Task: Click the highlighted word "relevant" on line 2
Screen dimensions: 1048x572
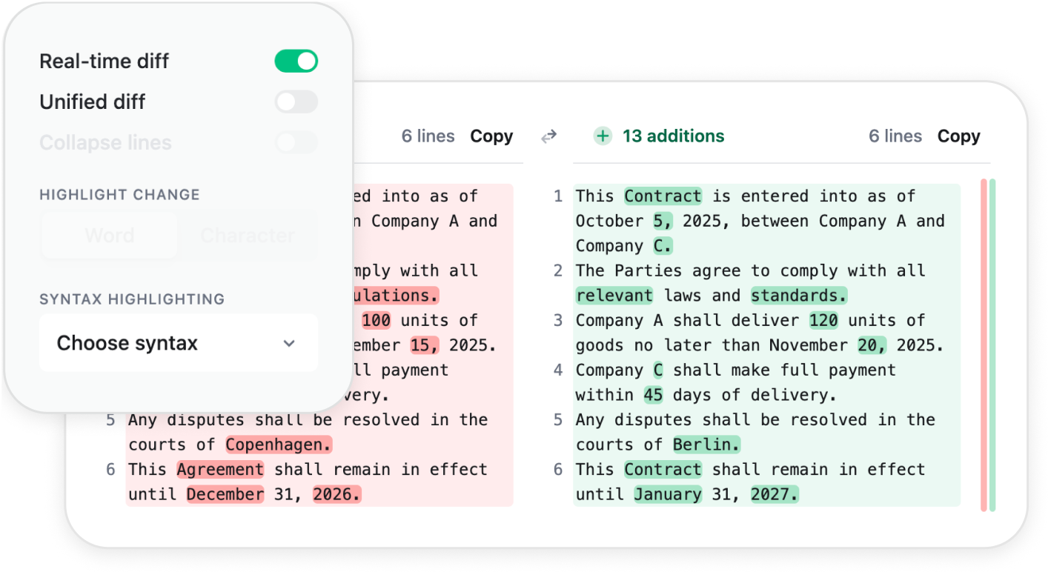Action: coord(614,296)
